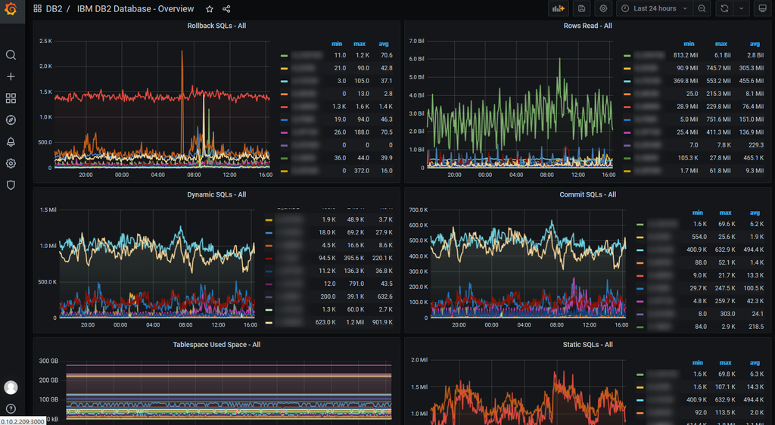Screen dimensions: 775x425
Task: Expand the refresh interval dropdown arrow
Action: point(742,8)
